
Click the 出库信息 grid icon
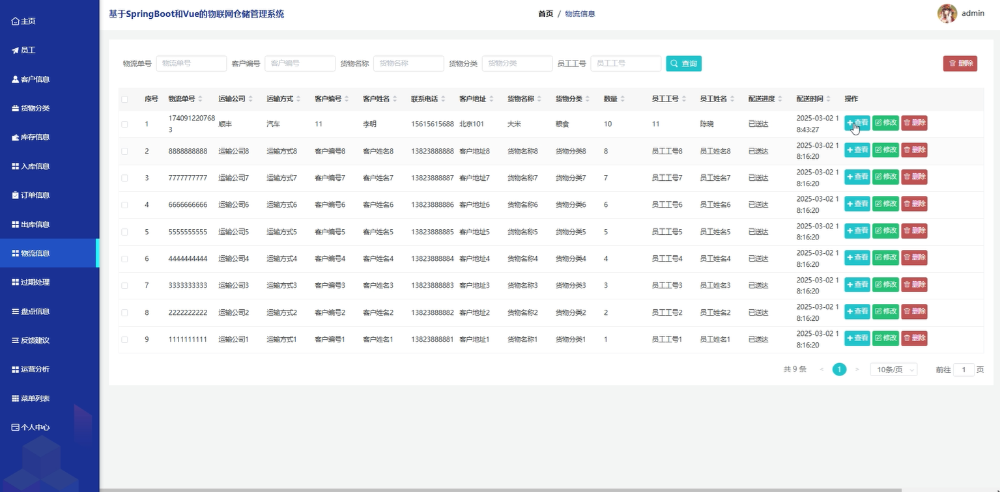(16, 225)
